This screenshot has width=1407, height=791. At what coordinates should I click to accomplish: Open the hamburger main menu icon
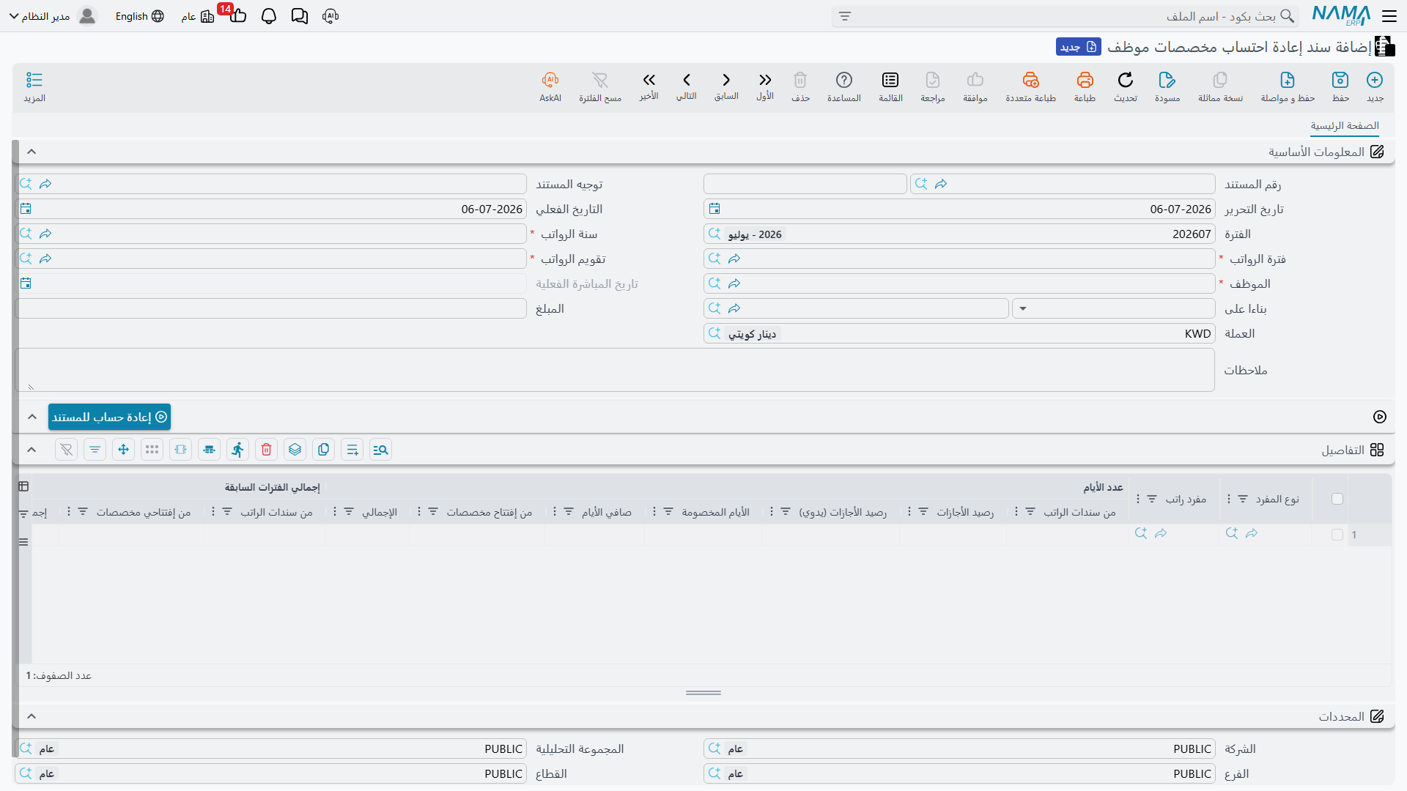pos(1389,15)
